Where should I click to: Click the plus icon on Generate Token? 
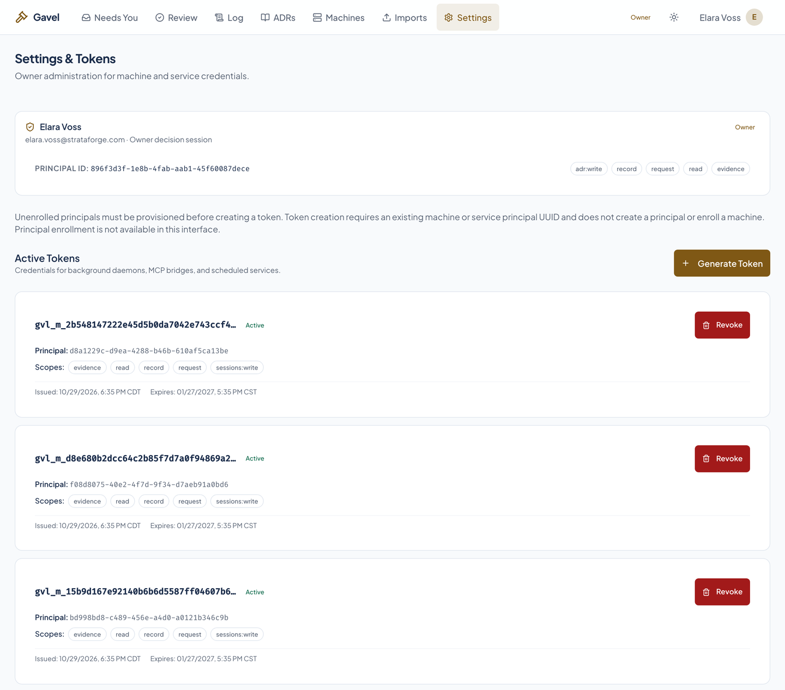[686, 263]
